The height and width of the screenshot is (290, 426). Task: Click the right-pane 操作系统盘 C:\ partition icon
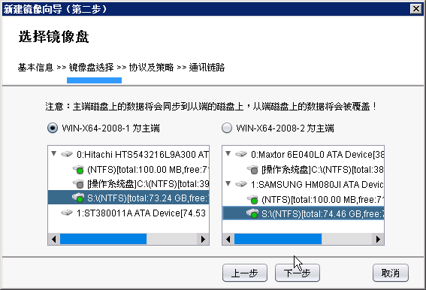click(x=252, y=169)
